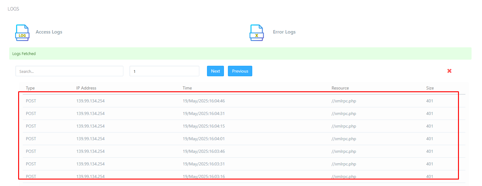Click the 401 size in the 16:03:46 row
The height and width of the screenshot is (186, 482).
[429, 151]
